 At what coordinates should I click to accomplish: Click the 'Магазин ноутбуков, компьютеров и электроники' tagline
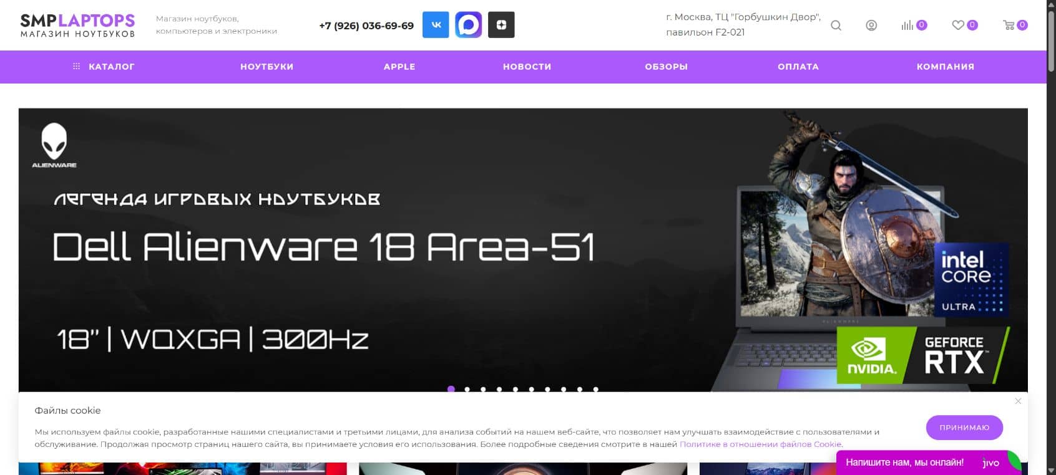coord(217,25)
